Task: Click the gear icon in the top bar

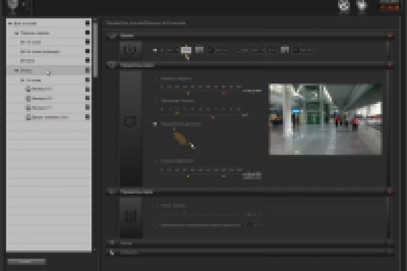Action: coord(344,6)
